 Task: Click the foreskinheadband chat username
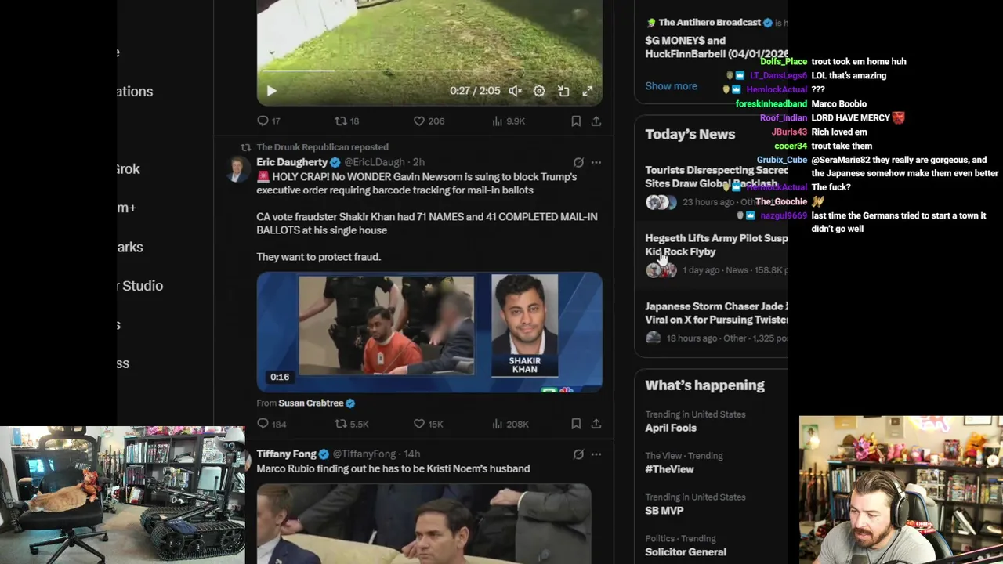coord(771,104)
